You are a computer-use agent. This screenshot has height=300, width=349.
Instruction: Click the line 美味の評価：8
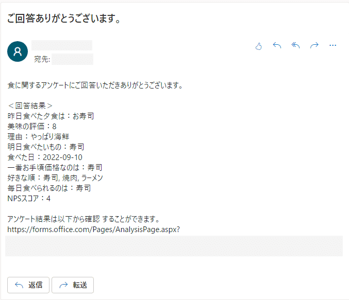[x=32, y=126]
